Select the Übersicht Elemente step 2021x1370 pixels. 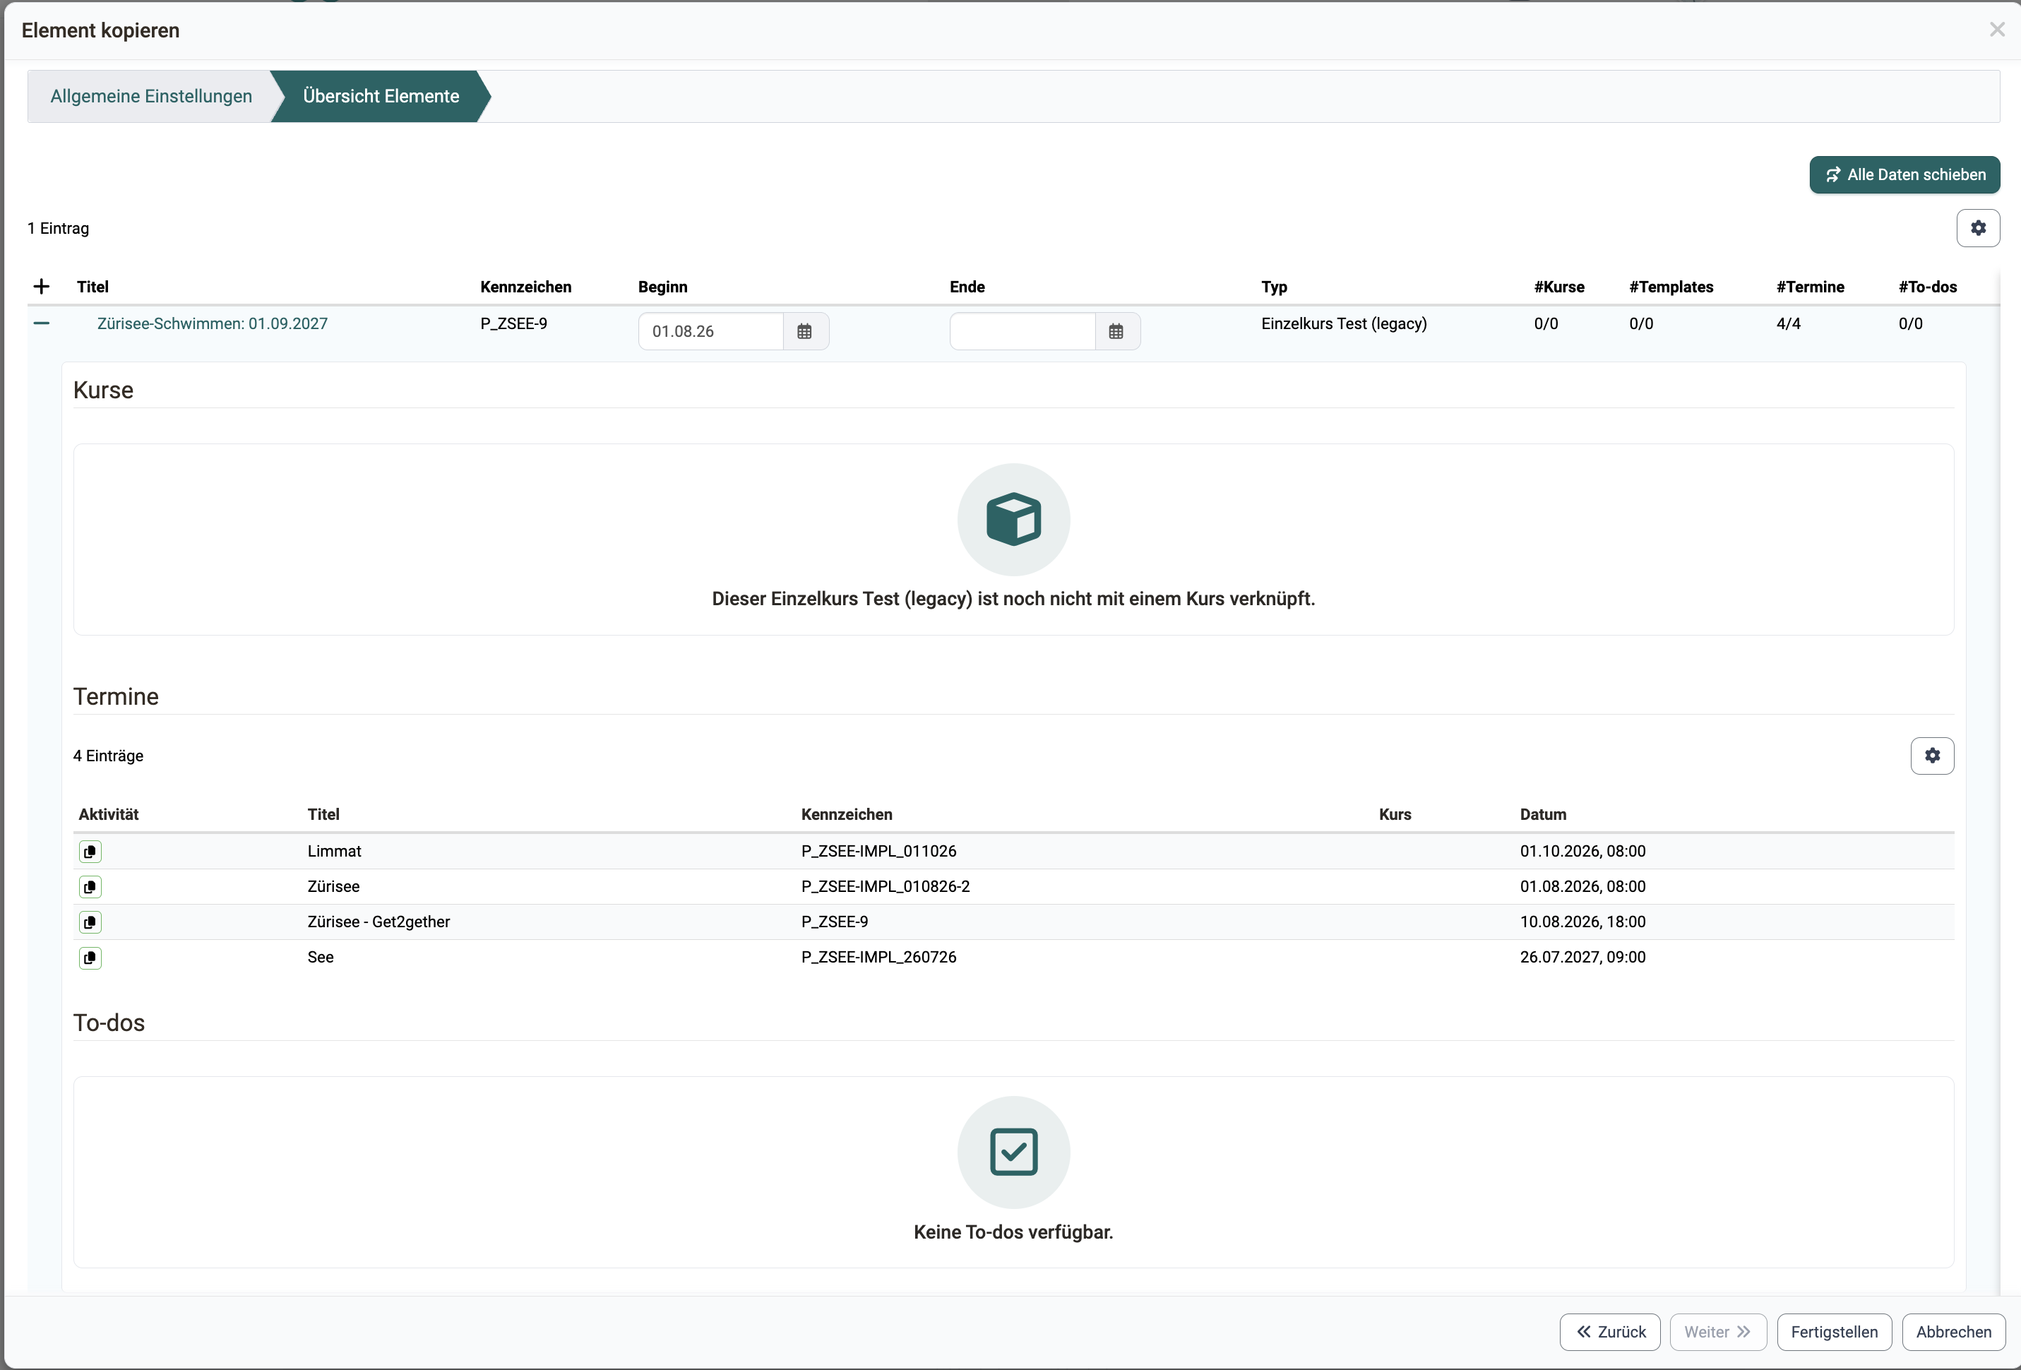pos(381,97)
